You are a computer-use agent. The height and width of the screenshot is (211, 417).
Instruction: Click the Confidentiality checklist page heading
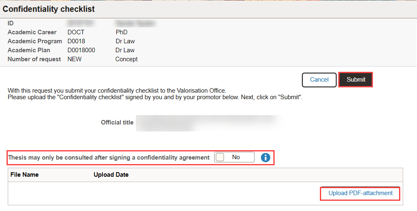click(49, 9)
